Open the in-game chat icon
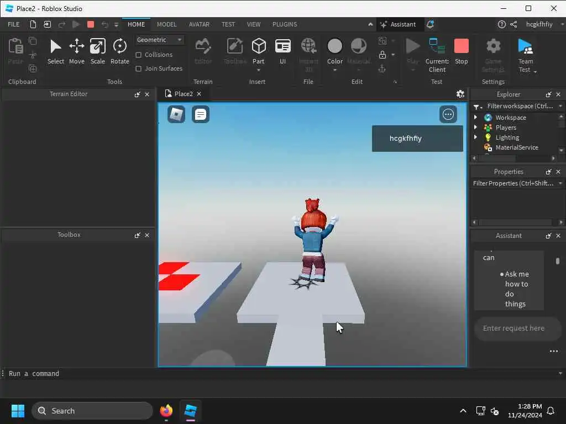This screenshot has width=566, height=424. (200, 114)
